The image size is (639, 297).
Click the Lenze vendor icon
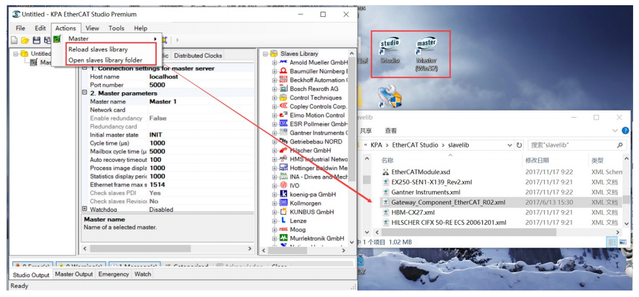(283, 220)
